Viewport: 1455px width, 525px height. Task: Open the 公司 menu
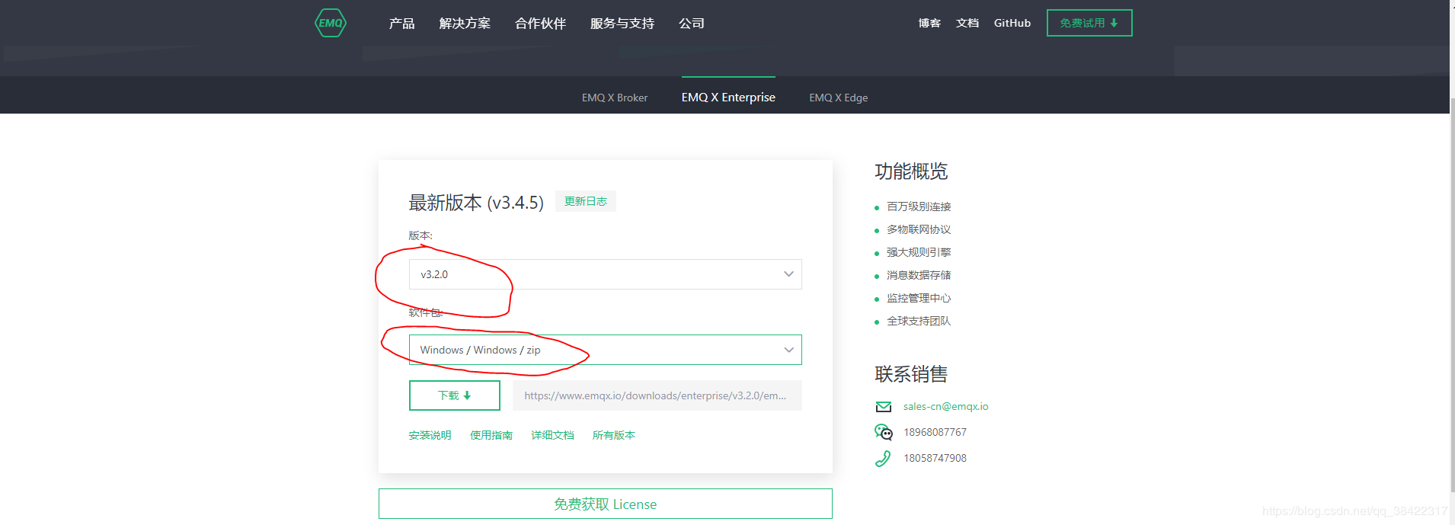point(691,24)
